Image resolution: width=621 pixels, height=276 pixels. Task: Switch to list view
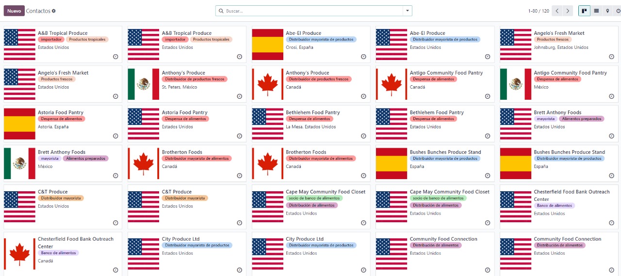[596, 11]
